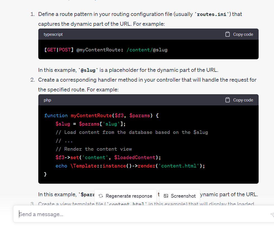This screenshot has width=274, height=227.
Task: Click the Regenerate response circular arrows icon
Action: click(x=101, y=196)
